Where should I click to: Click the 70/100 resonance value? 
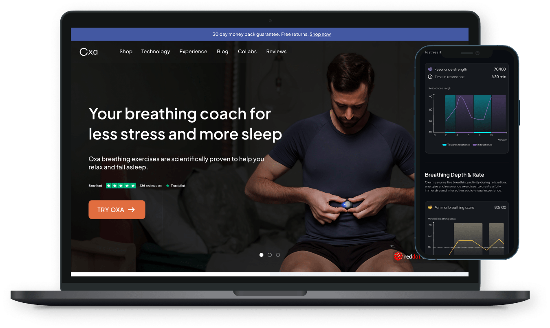[500, 70]
